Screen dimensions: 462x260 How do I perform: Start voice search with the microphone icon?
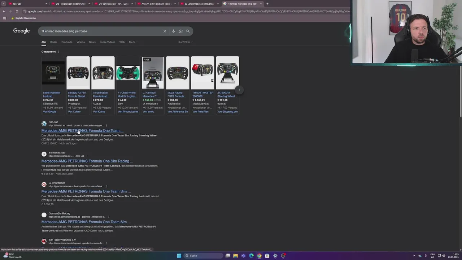(173, 31)
